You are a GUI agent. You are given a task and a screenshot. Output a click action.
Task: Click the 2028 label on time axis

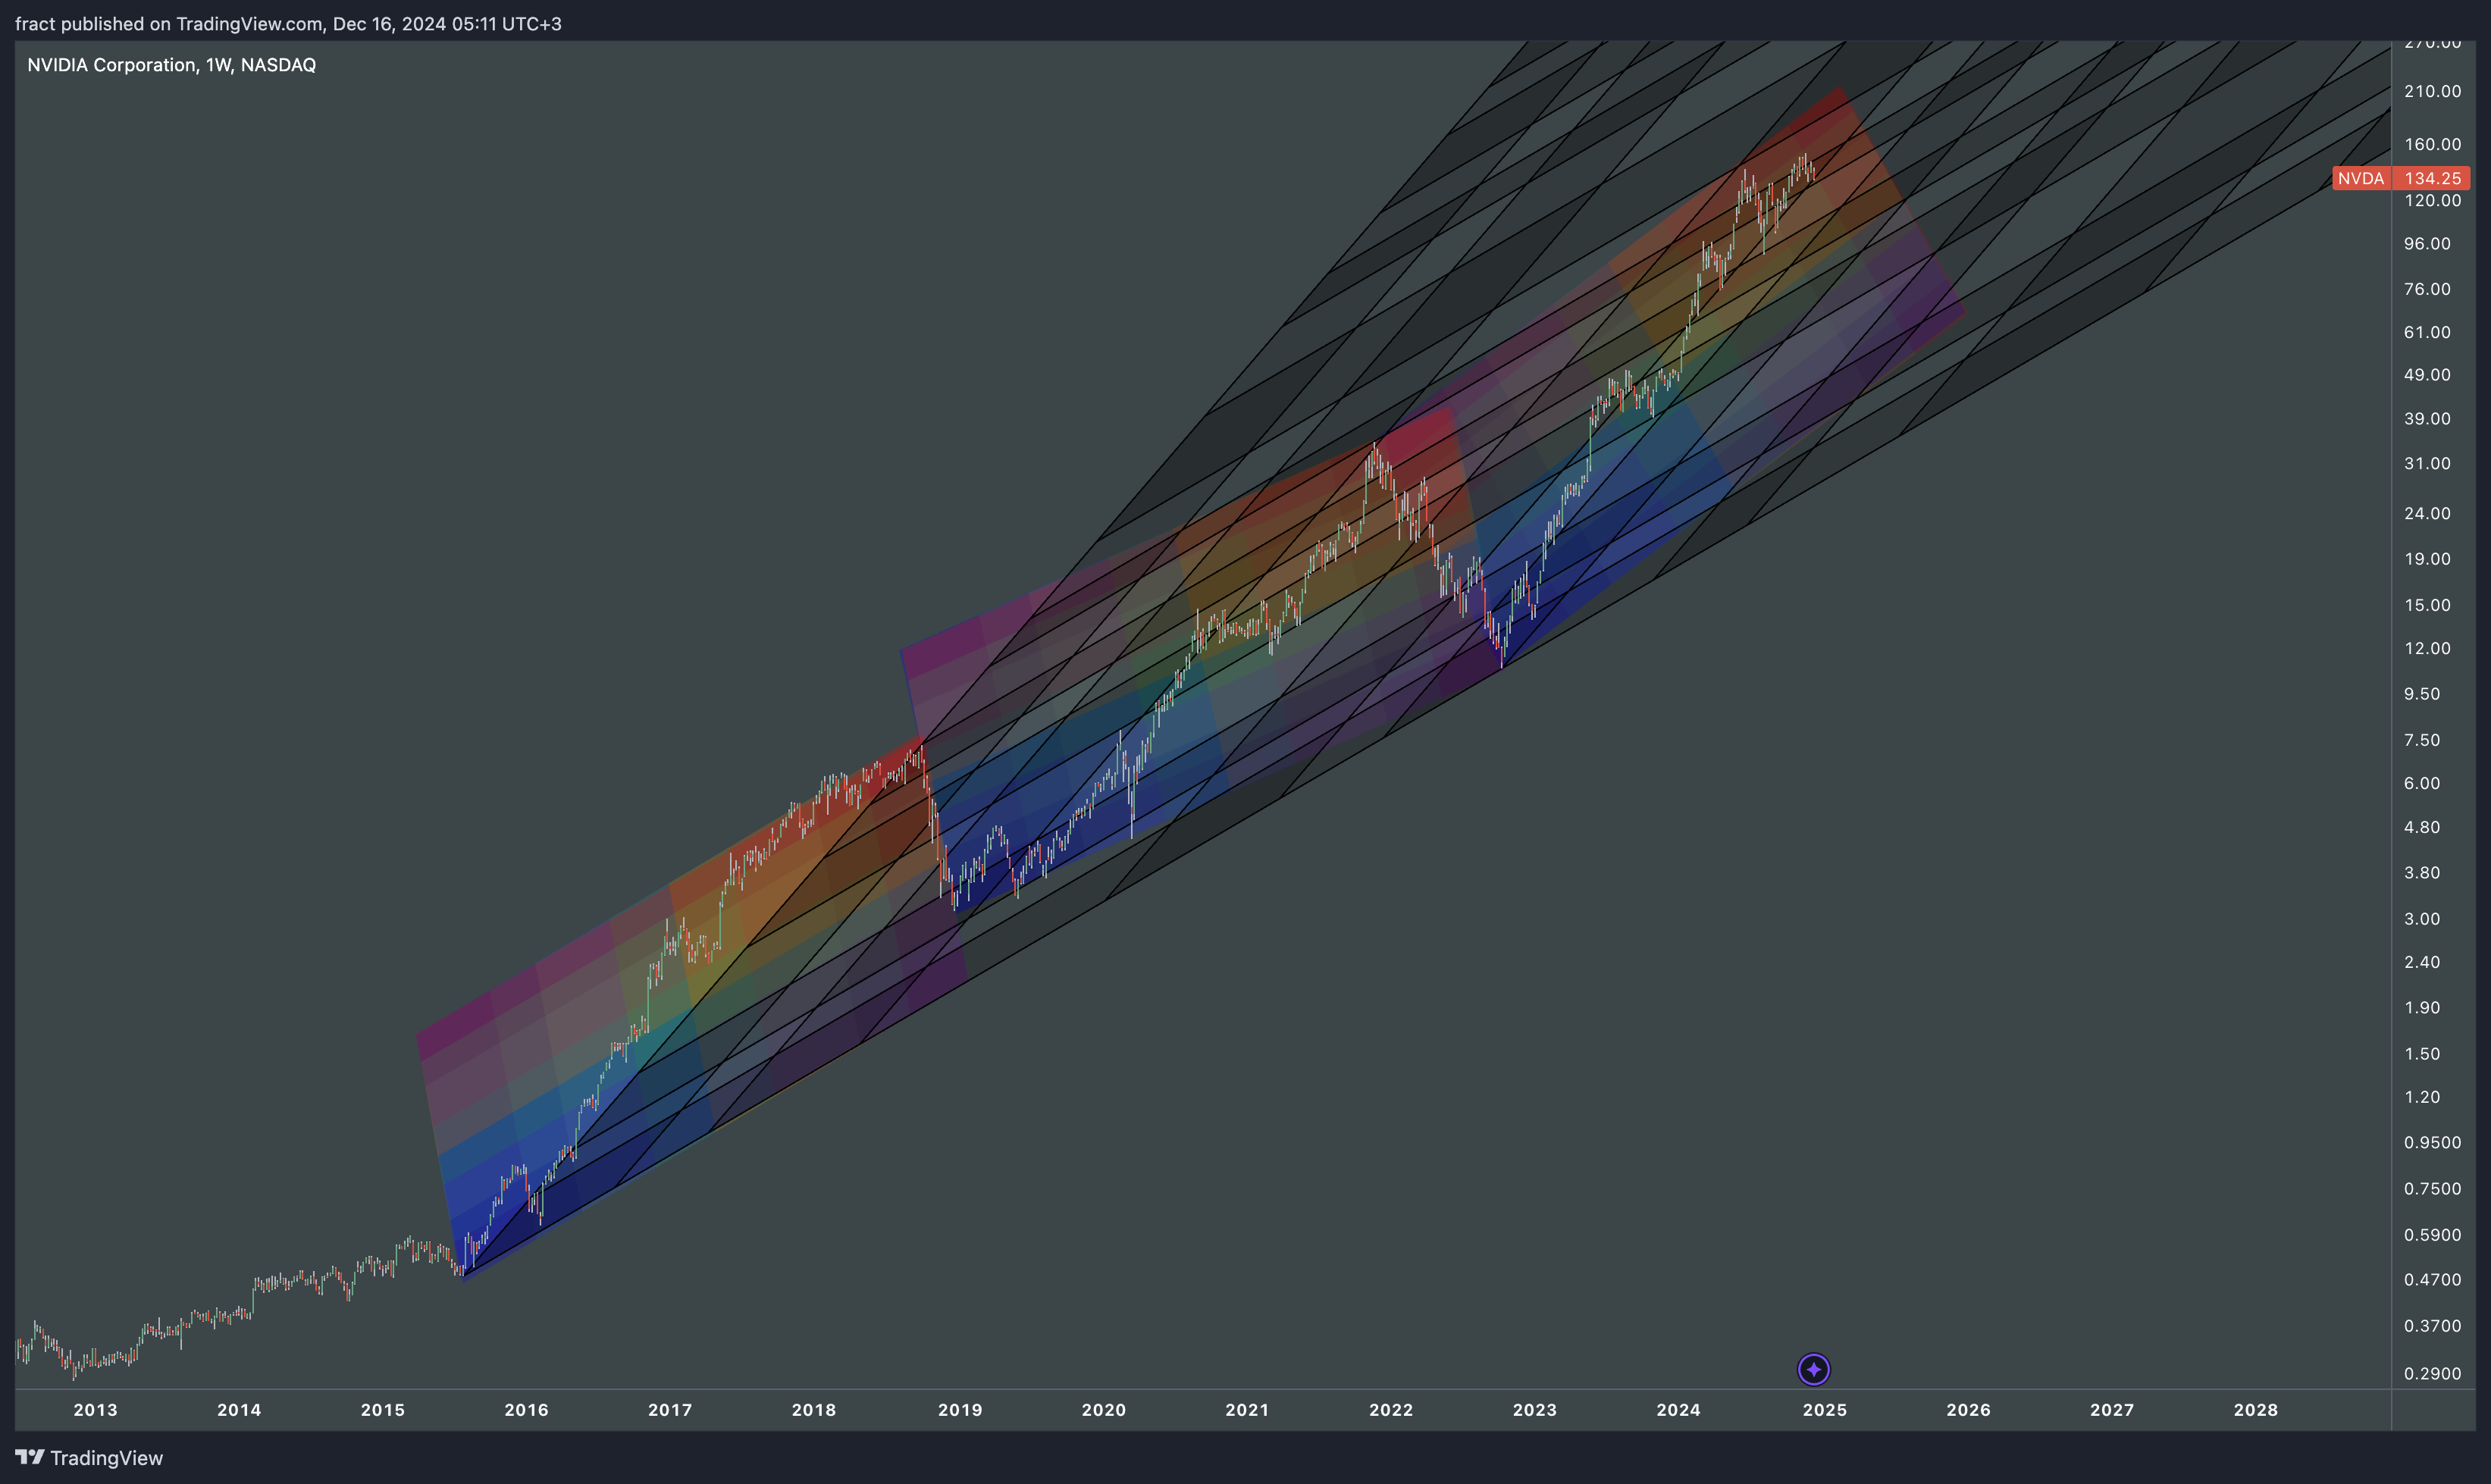pyautogui.click(x=2256, y=1410)
